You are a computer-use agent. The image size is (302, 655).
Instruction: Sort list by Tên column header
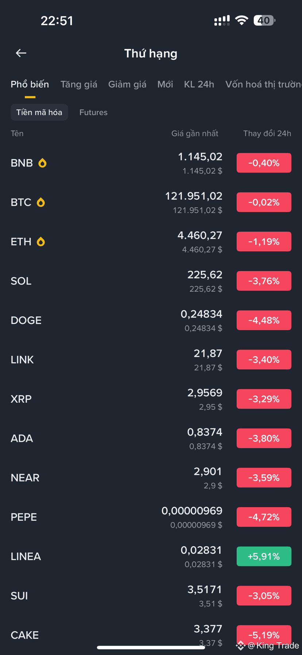coord(17,134)
